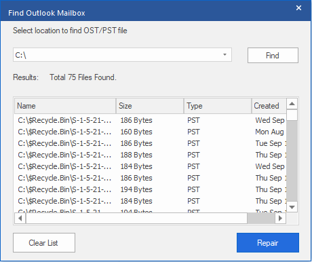This screenshot has height=262, width=312.
Task: Select the 194 Bytes file row
Action: coord(151,189)
